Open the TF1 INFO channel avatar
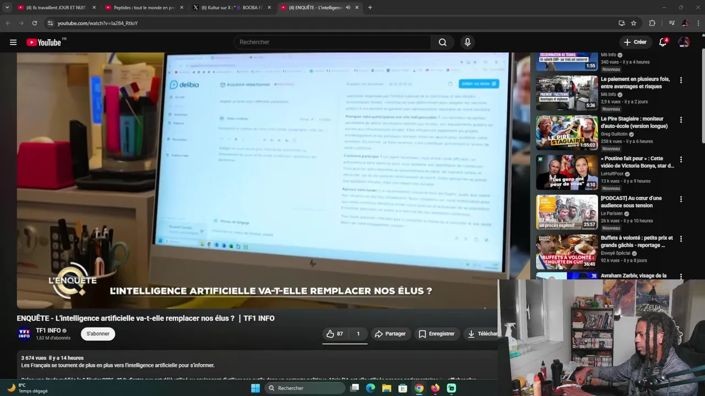Viewport: 705px width, 396px height. pyautogui.click(x=24, y=334)
